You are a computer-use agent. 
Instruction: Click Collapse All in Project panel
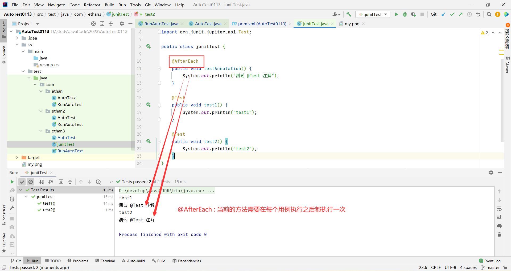pos(111,24)
